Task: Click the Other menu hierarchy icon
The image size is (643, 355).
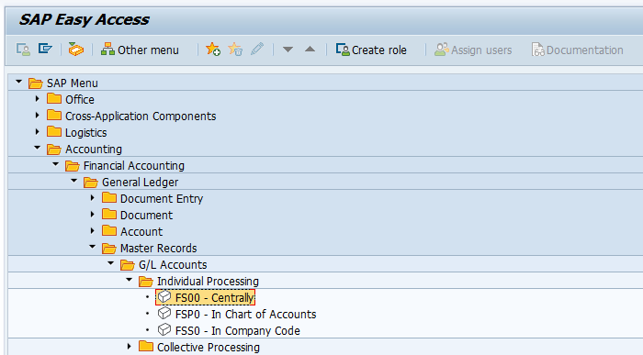Action: click(x=107, y=50)
